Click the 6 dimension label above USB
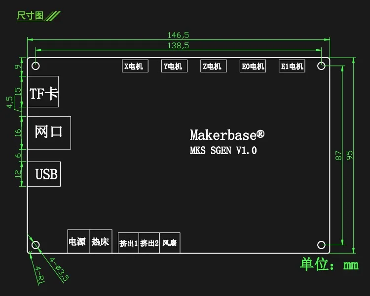 (18, 156)
